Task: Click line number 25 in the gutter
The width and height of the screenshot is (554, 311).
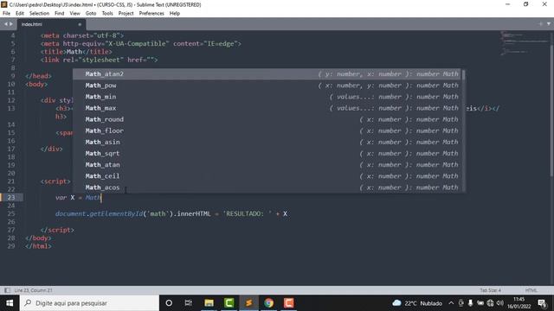Action: [x=11, y=213]
